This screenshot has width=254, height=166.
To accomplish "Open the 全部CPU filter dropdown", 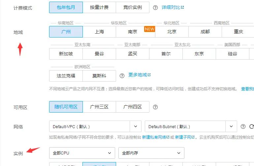I will (x=82, y=153).
